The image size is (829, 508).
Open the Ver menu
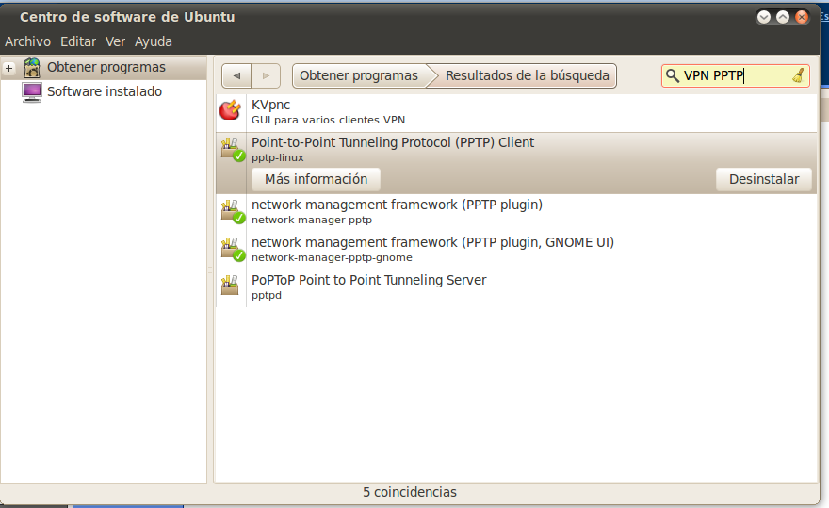pos(115,41)
